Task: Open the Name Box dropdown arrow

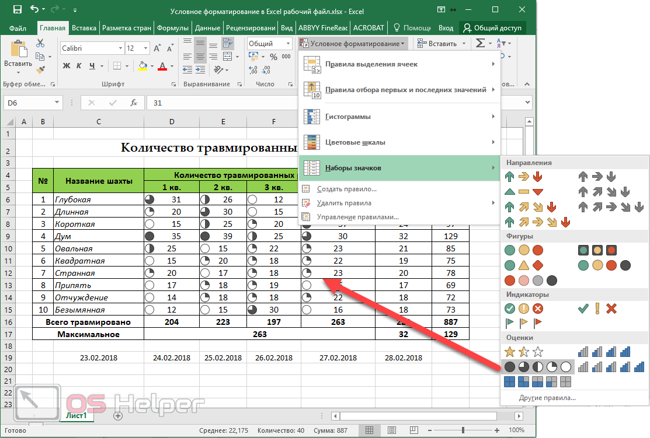Action: [57, 103]
